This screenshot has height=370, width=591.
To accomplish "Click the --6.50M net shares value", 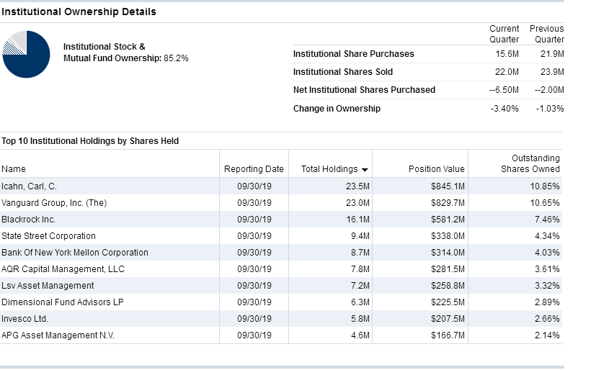I will point(504,90).
